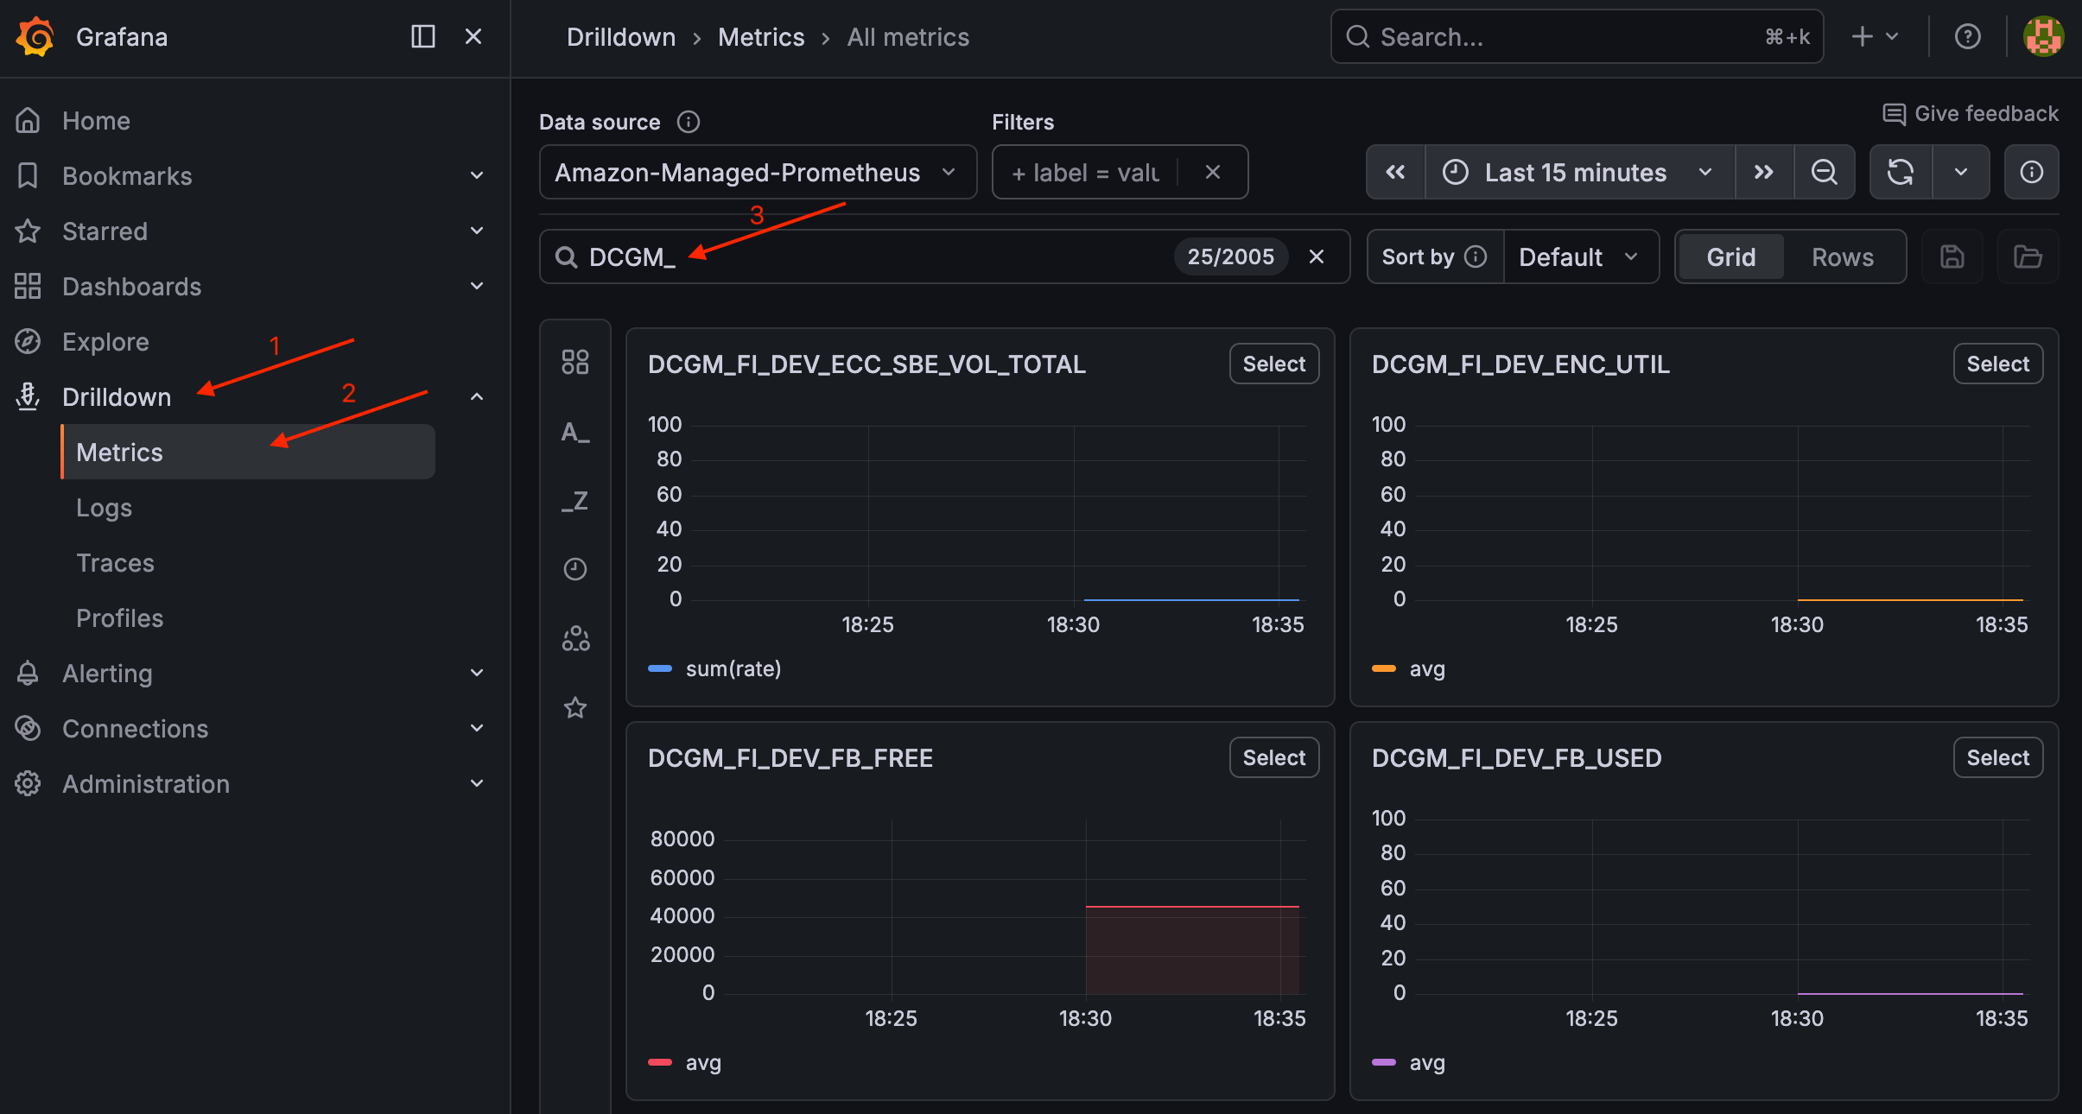Clear the DCGM_ search text
Screen dimensions: 2082x1114
tap(1317, 256)
